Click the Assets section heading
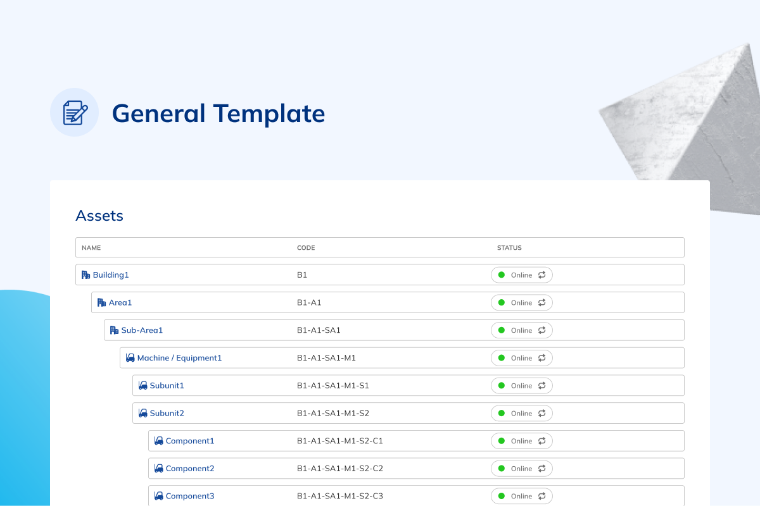This screenshot has width=760, height=506. point(99,216)
